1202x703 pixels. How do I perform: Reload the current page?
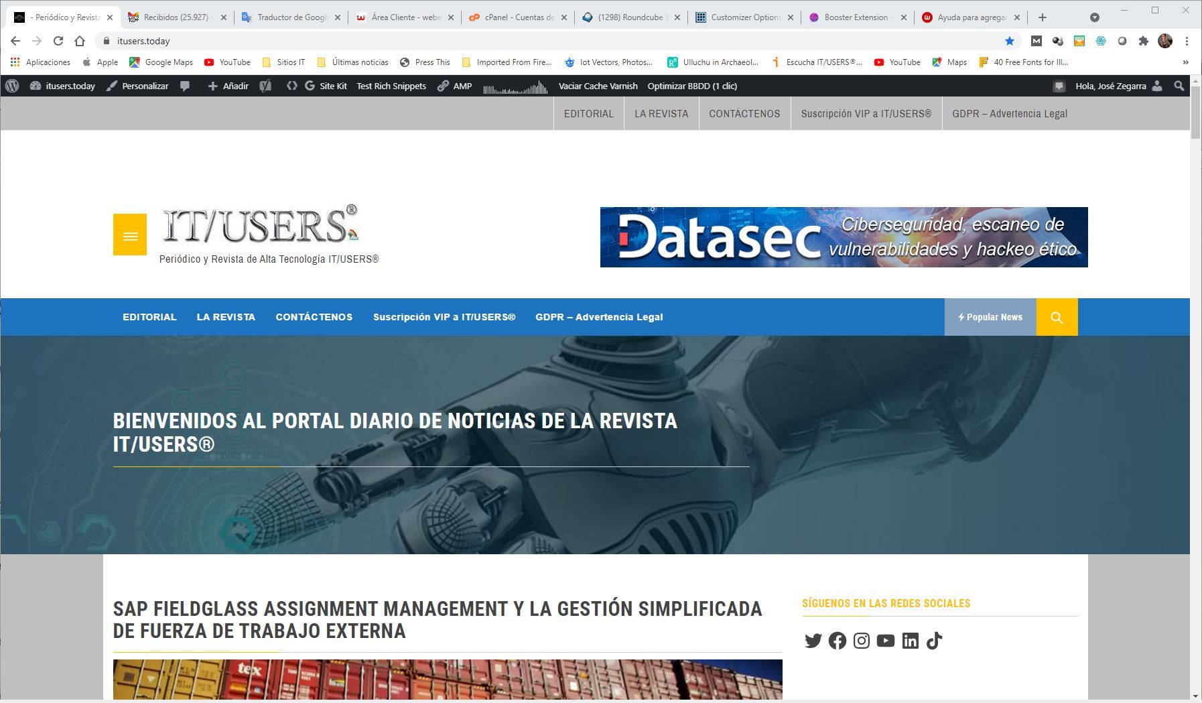[58, 41]
